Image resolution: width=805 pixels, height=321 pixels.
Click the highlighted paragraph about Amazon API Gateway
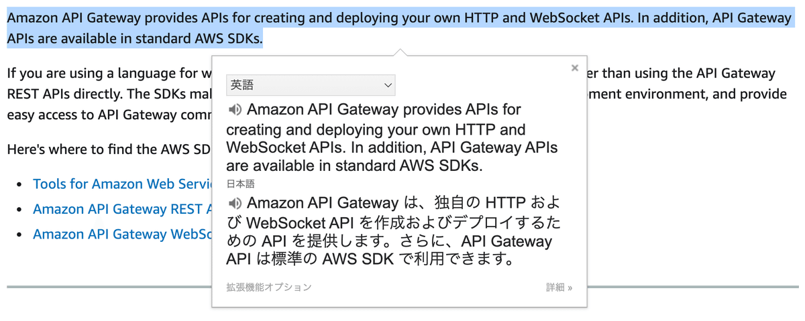point(400,28)
